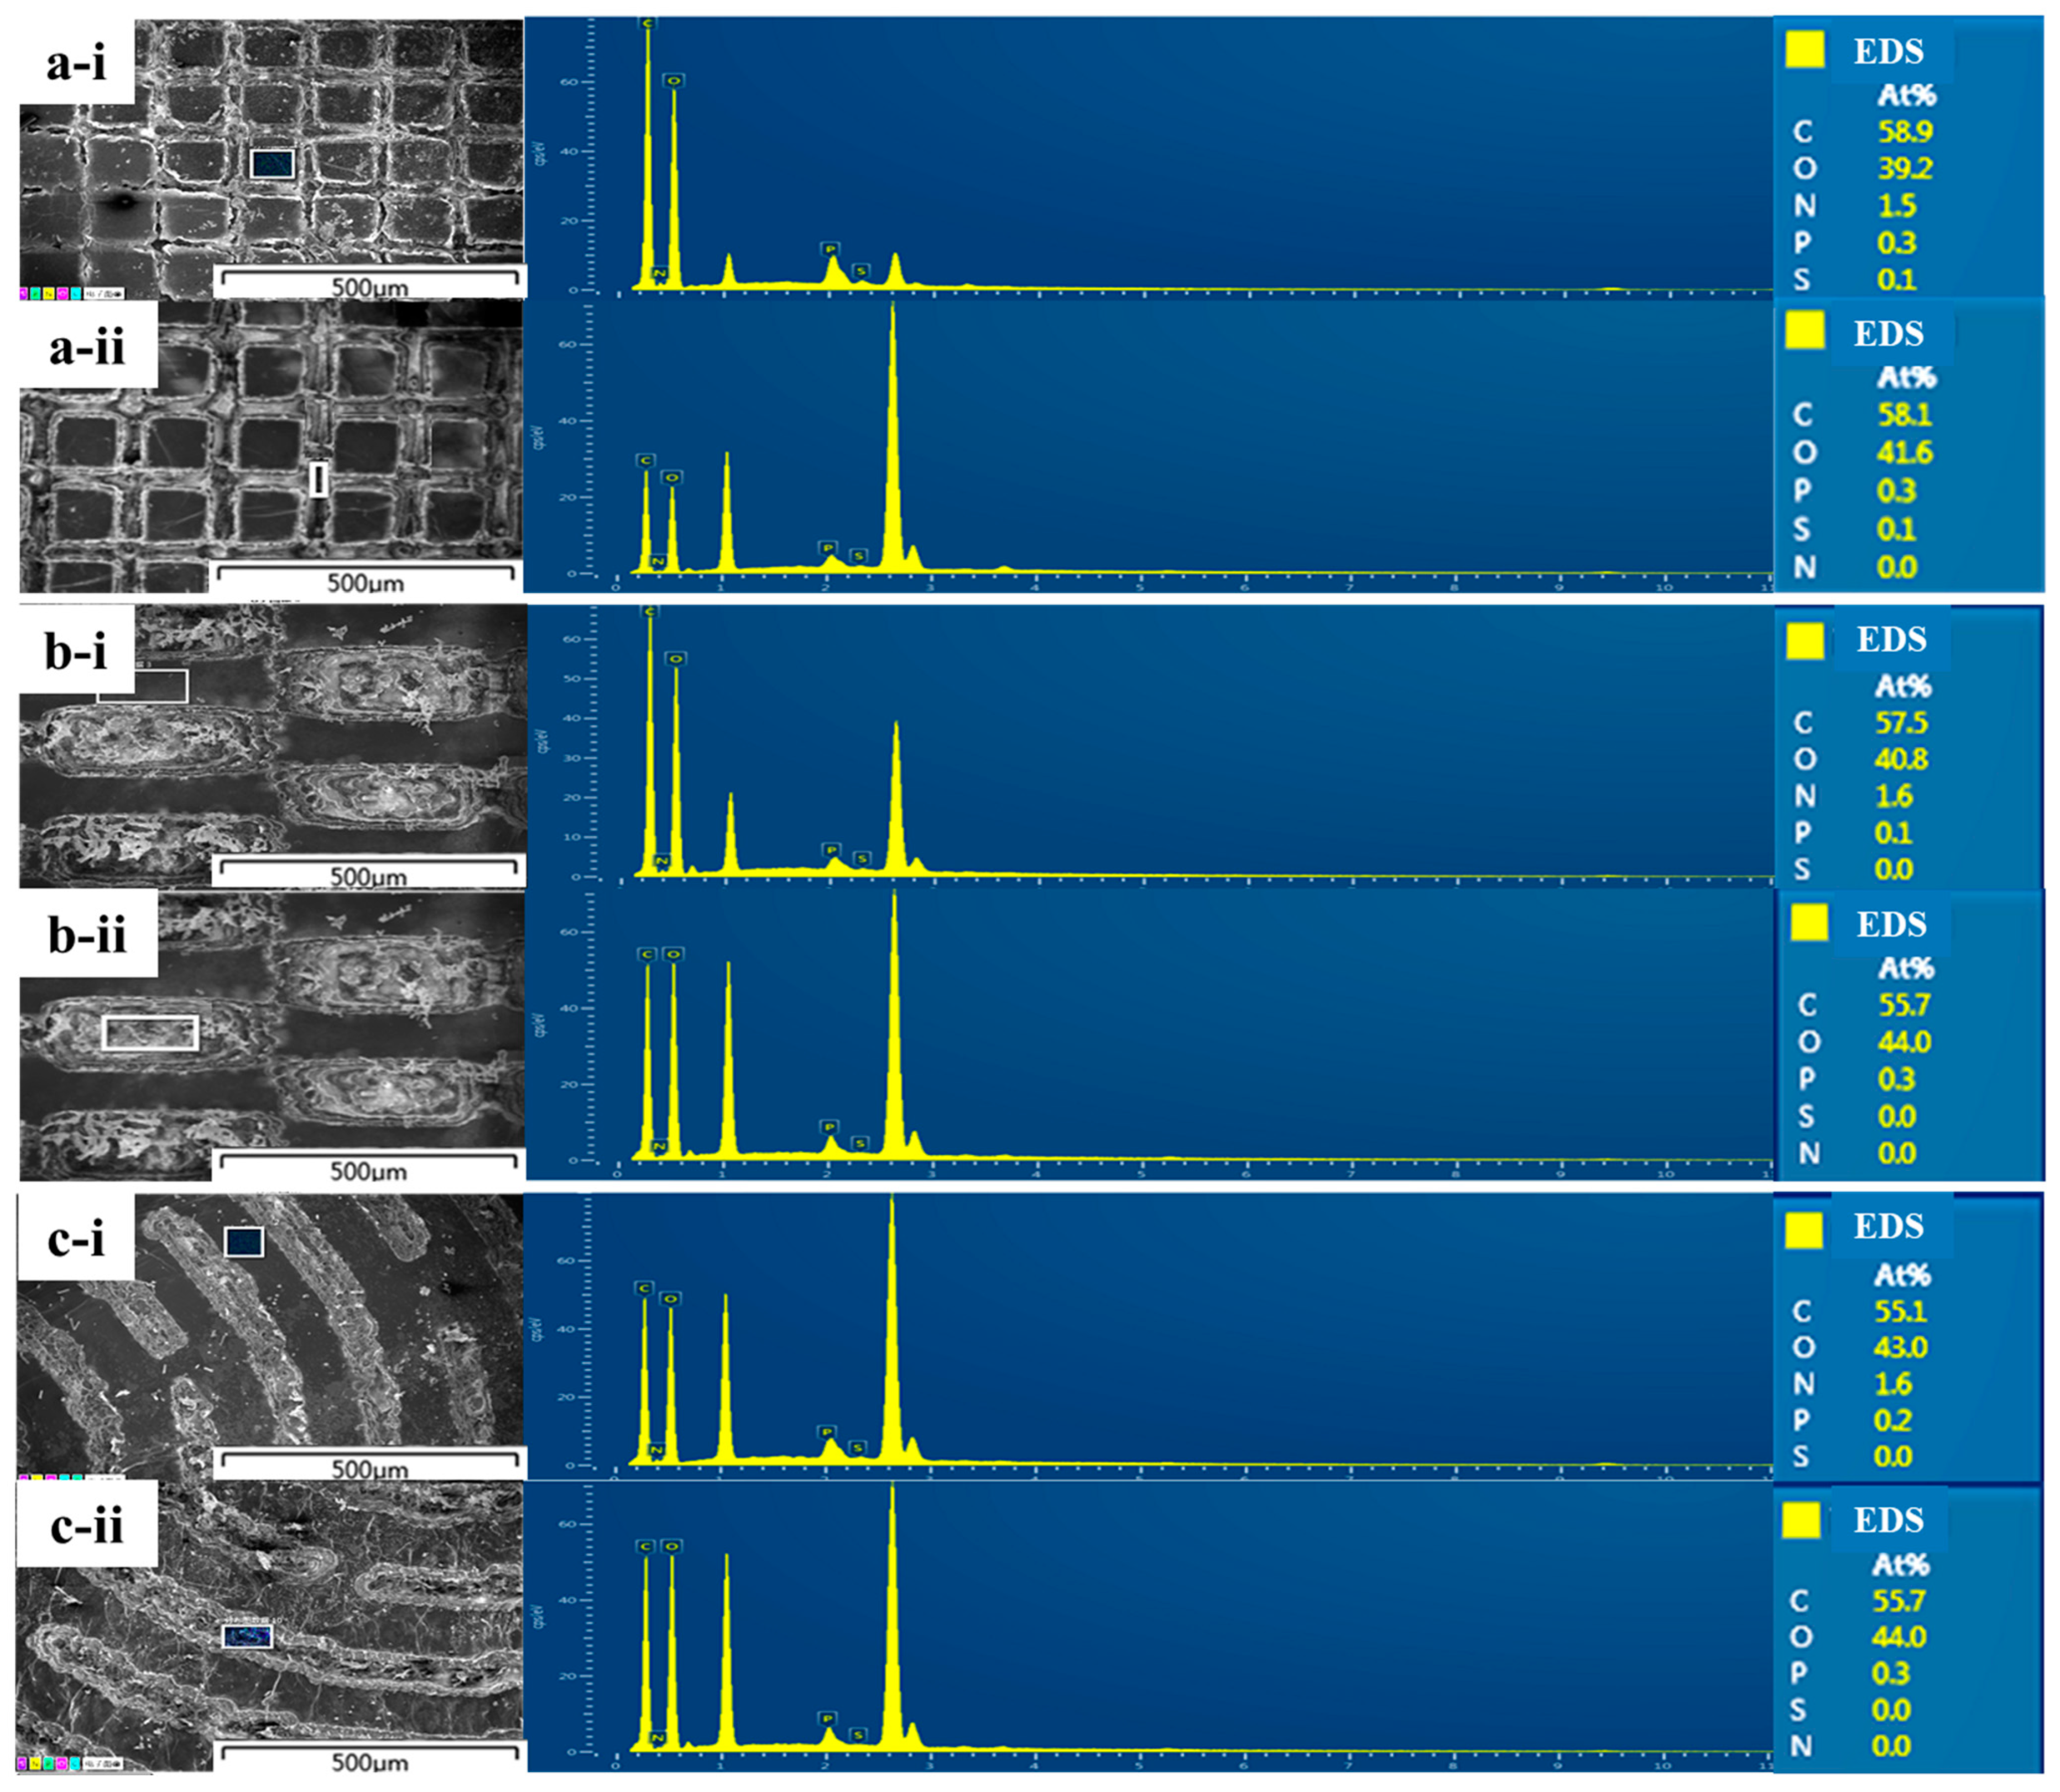The height and width of the screenshot is (1792, 2060).
Task: Select the narrow white scan box in a-ii image
Action: coord(318,479)
